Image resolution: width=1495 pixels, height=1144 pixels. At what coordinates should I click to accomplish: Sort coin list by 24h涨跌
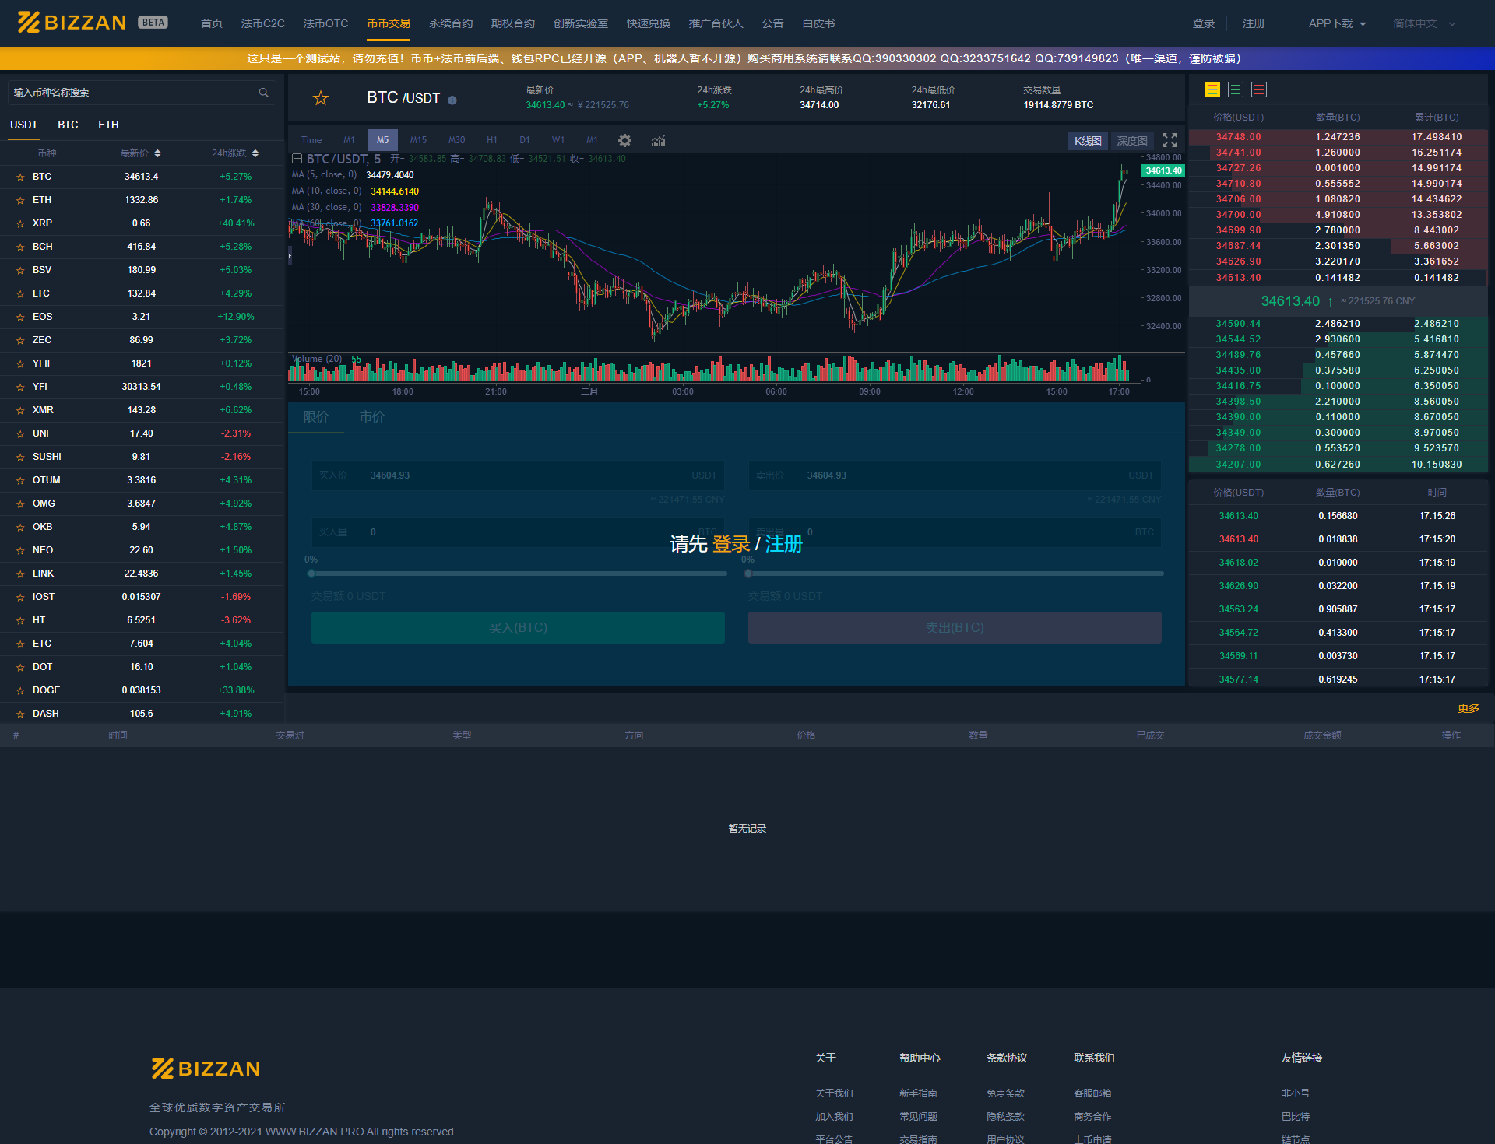click(235, 153)
